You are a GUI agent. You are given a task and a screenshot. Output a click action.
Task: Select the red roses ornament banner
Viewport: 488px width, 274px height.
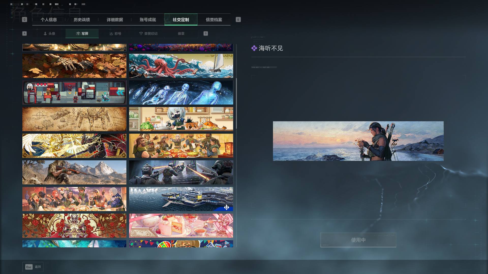pyautogui.click(x=74, y=226)
